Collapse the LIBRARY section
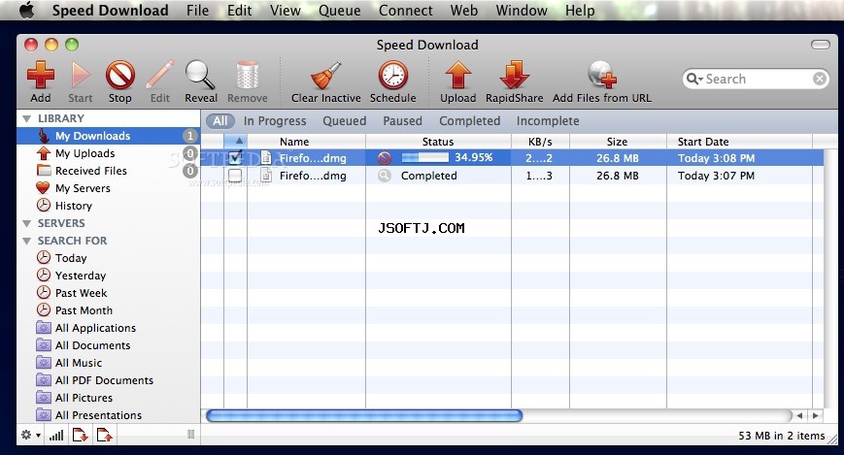 [26, 118]
